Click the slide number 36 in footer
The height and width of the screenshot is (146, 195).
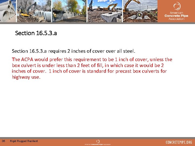coord(3,141)
